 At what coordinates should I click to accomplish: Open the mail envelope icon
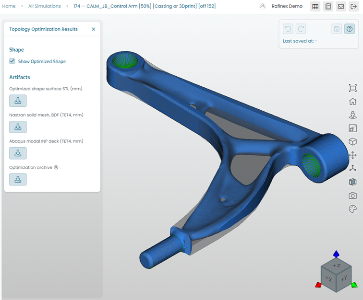point(341,7)
